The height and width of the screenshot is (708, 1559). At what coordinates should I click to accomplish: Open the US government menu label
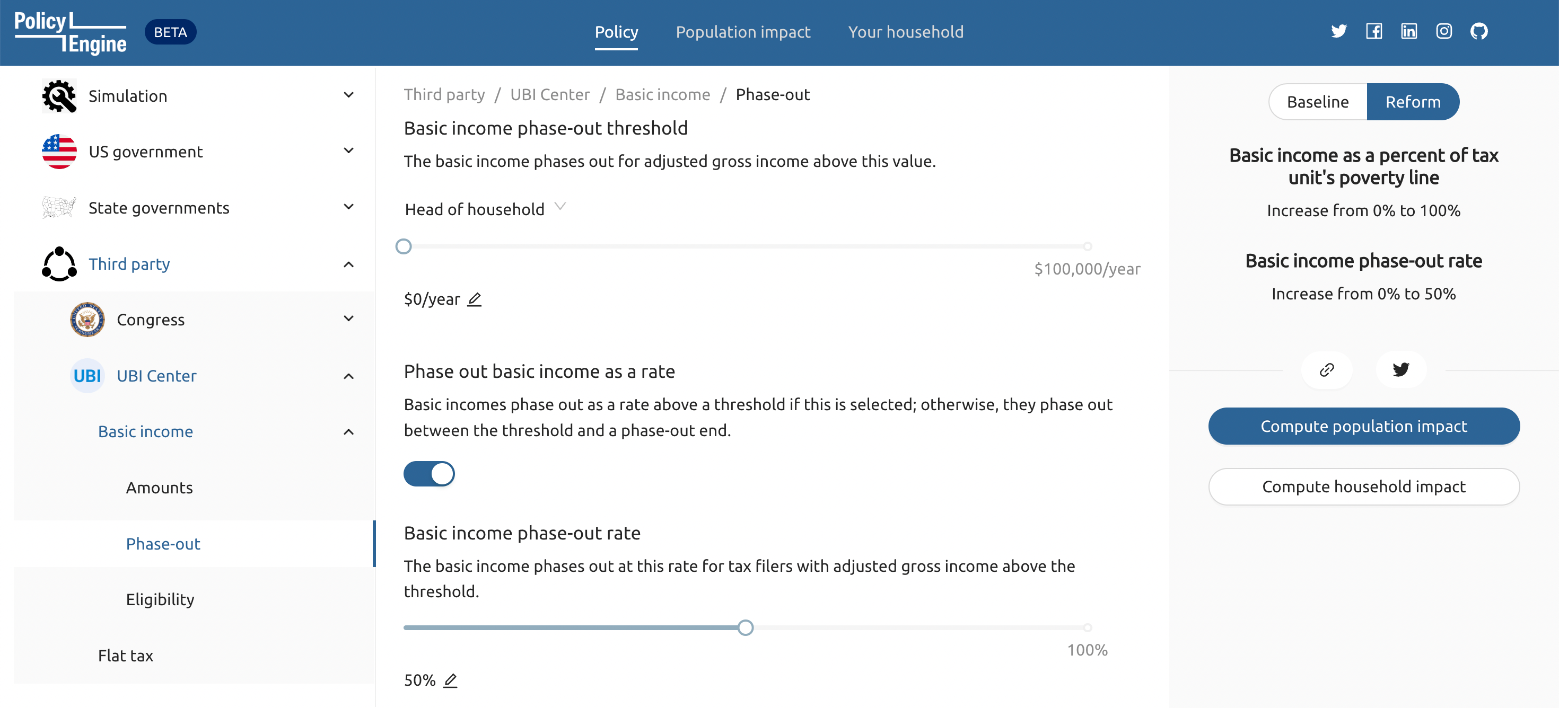click(145, 152)
